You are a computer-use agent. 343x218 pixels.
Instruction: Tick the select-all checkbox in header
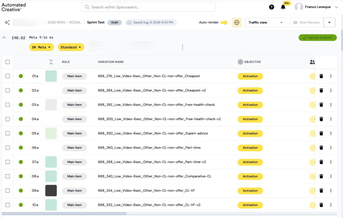coord(8,62)
